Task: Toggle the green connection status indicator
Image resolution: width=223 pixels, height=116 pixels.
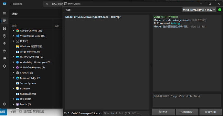Action: coord(220,10)
